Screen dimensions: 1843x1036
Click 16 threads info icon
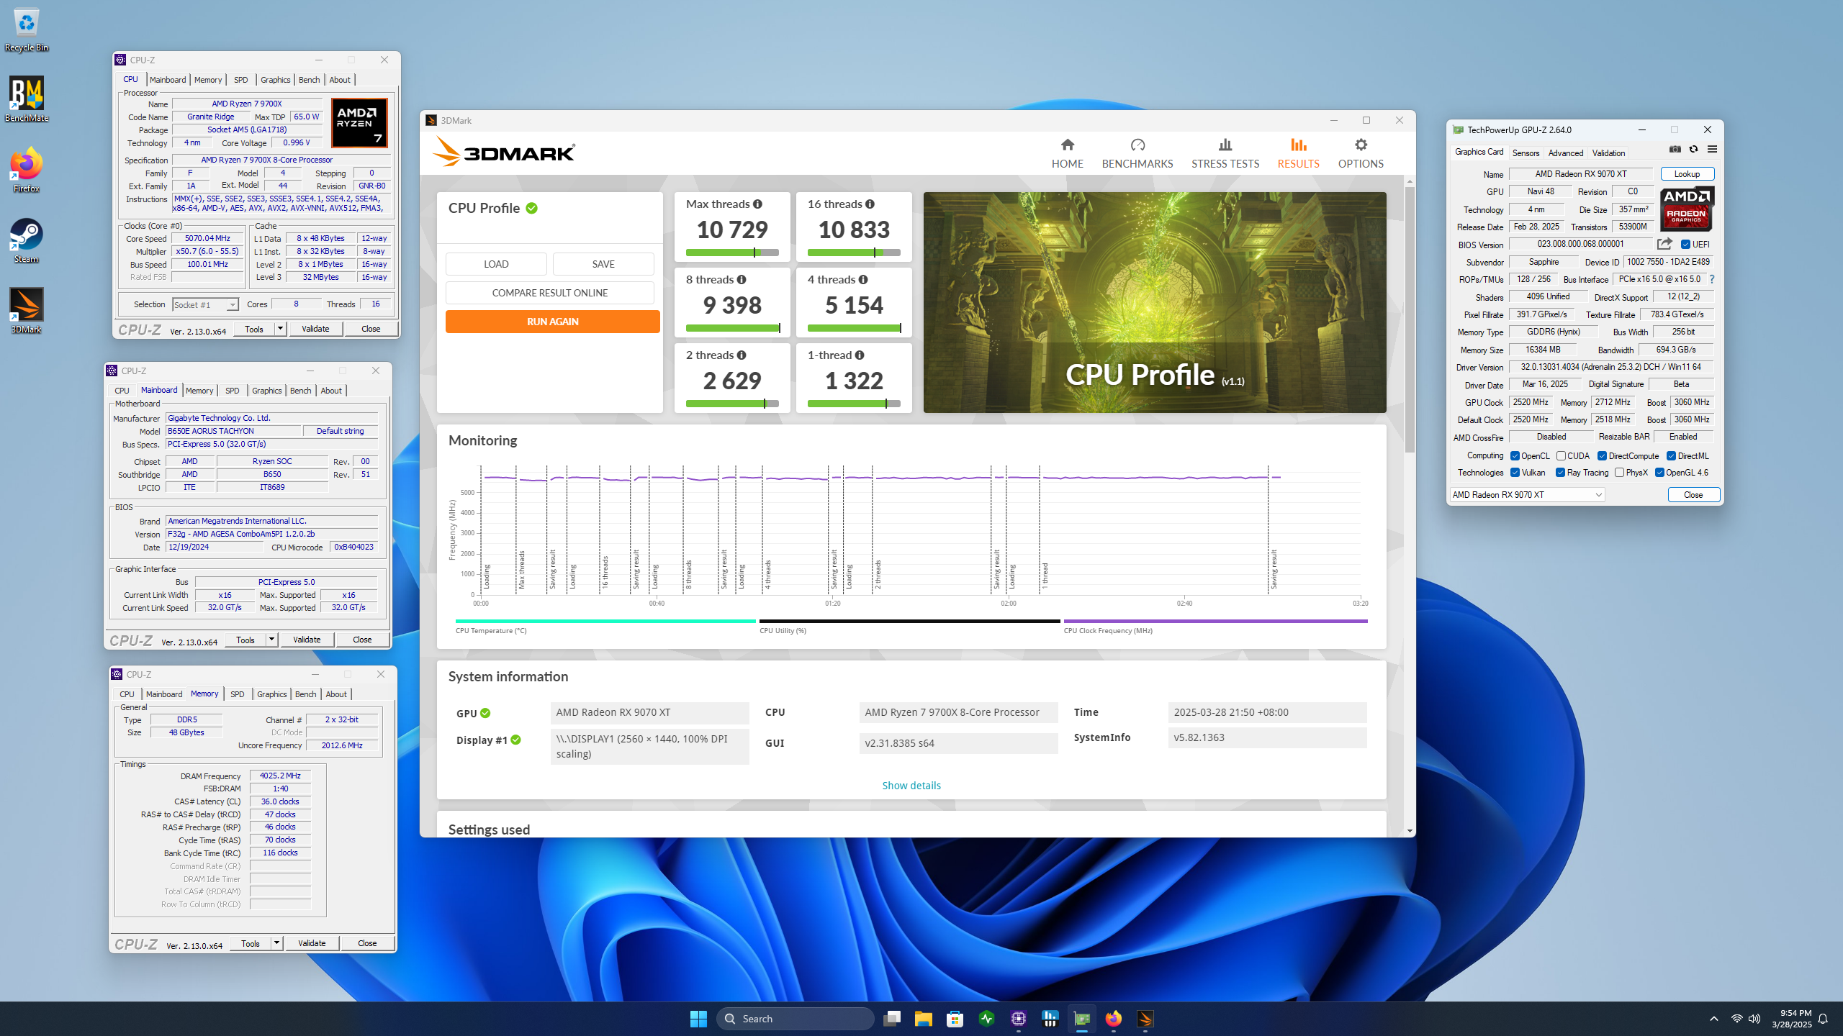tap(870, 204)
